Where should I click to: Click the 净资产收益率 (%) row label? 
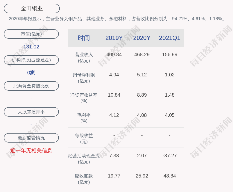tap(84, 98)
